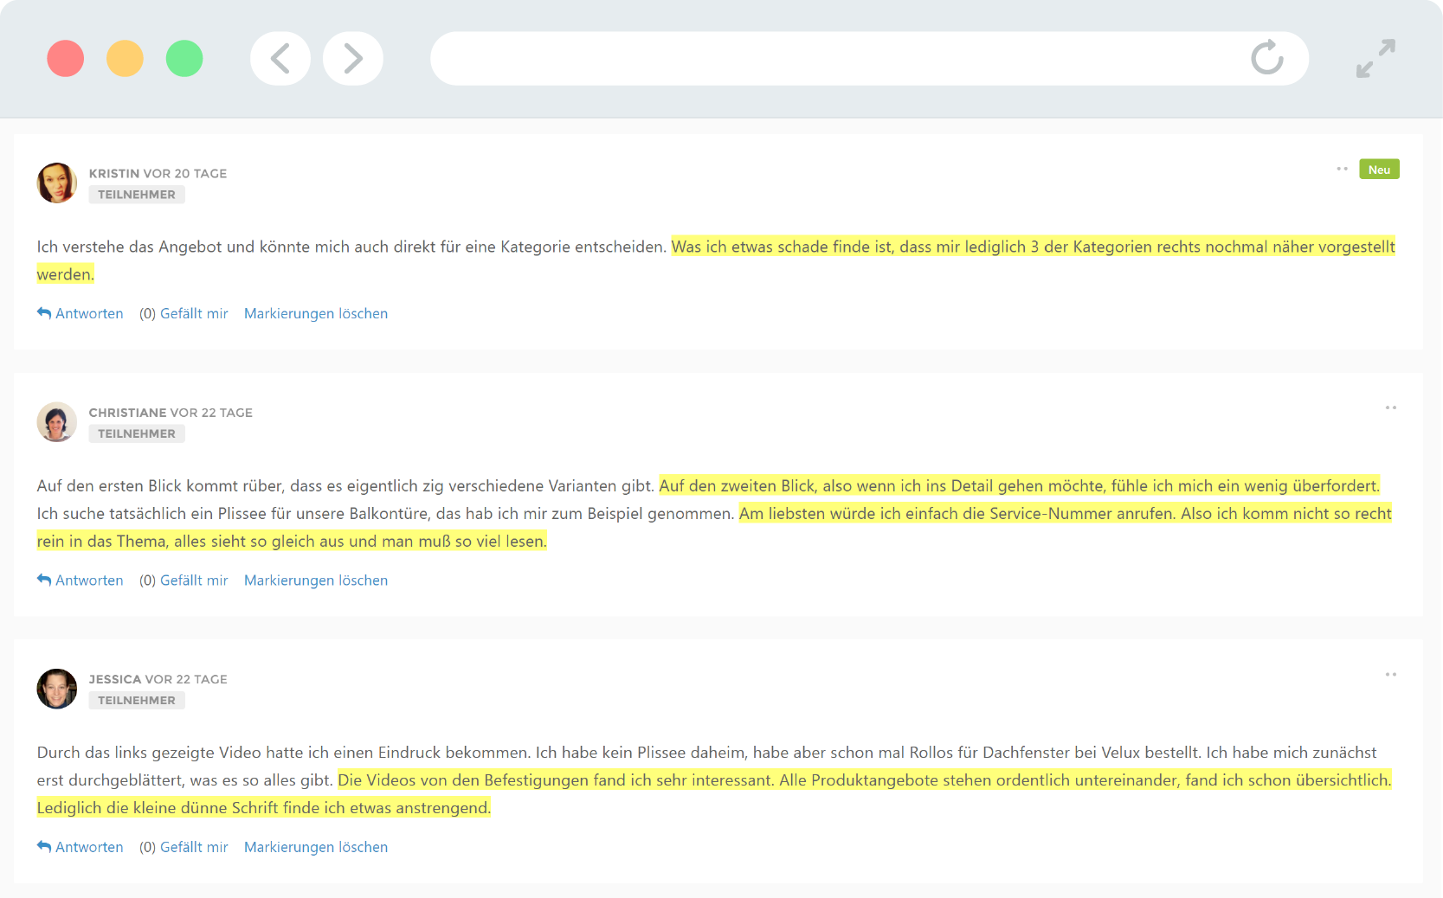Viewport: 1443px width, 898px height.
Task: Click the text 'Auf den ersten Blick kommt rüber'
Action: [x=161, y=485]
